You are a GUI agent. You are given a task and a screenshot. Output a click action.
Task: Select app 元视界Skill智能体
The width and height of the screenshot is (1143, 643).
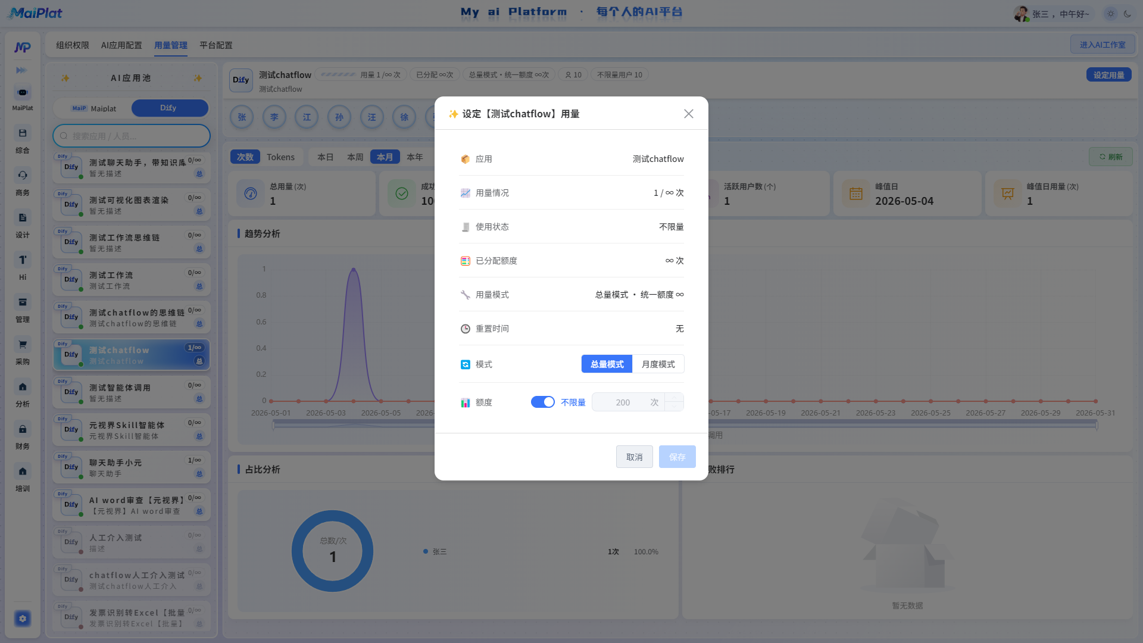click(x=132, y=430)
